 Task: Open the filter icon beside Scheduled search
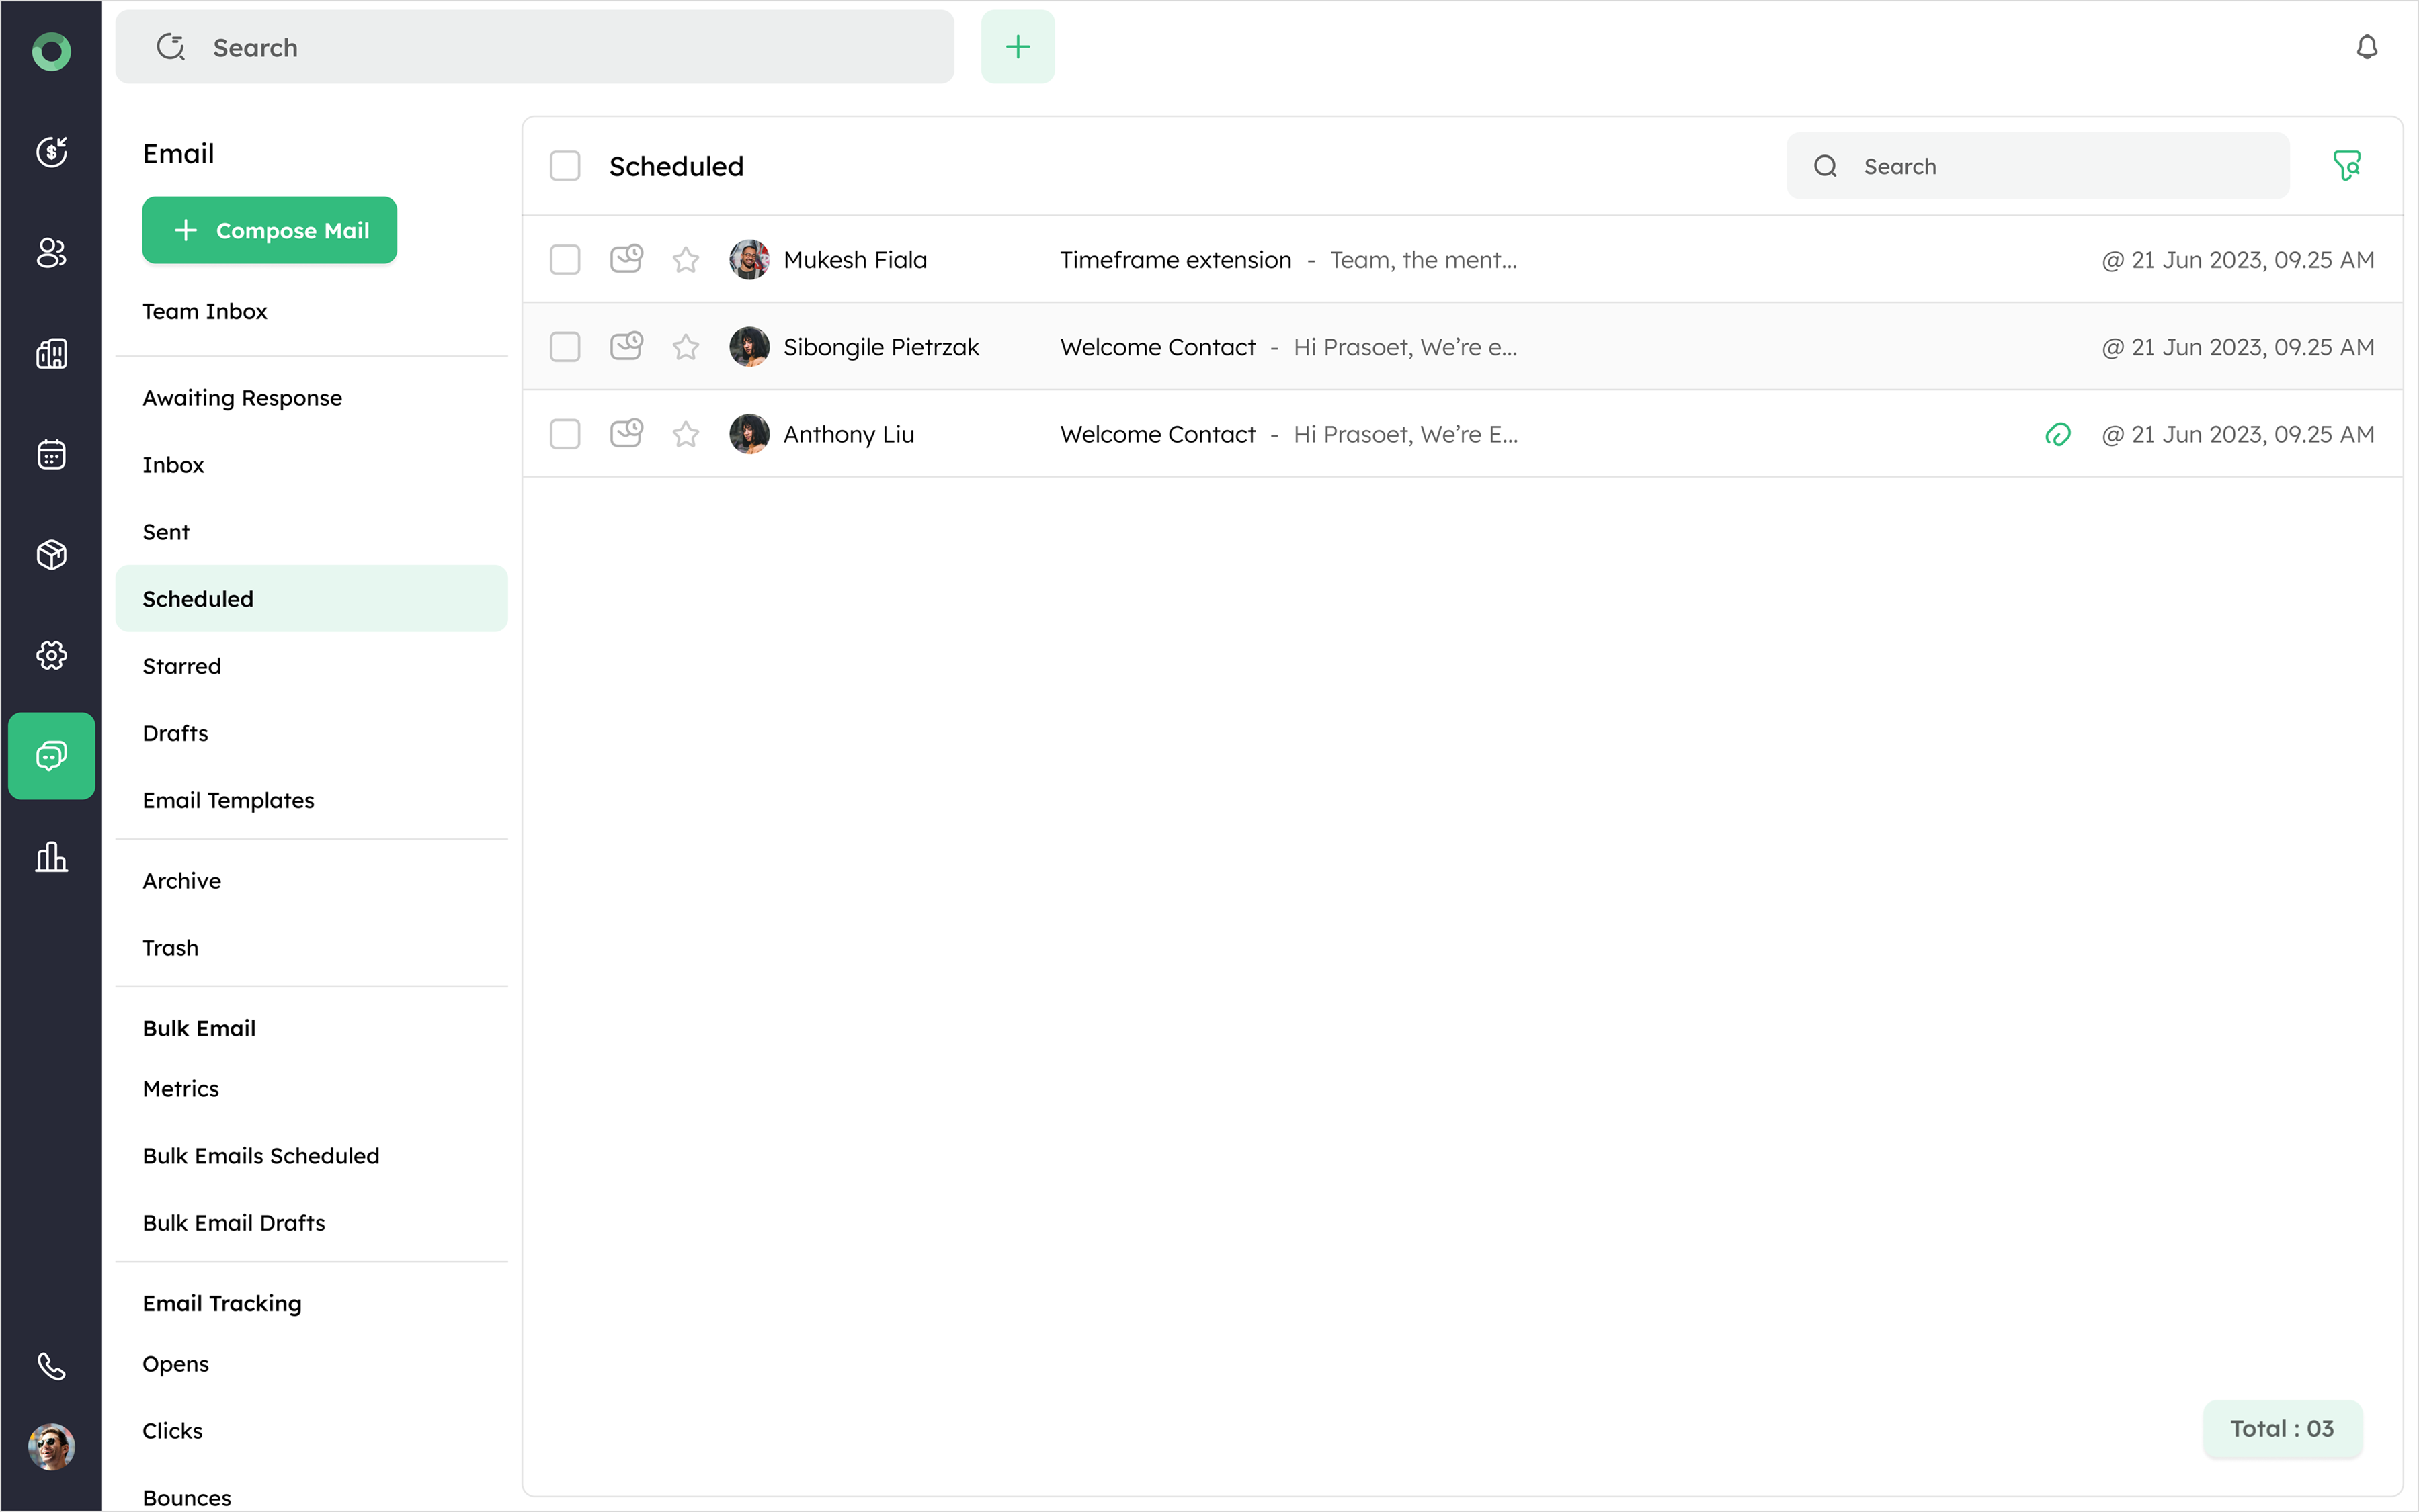(2346, 165)
